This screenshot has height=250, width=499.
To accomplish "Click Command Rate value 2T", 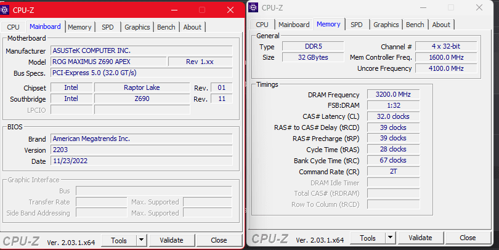I will [x=393, y=171].
